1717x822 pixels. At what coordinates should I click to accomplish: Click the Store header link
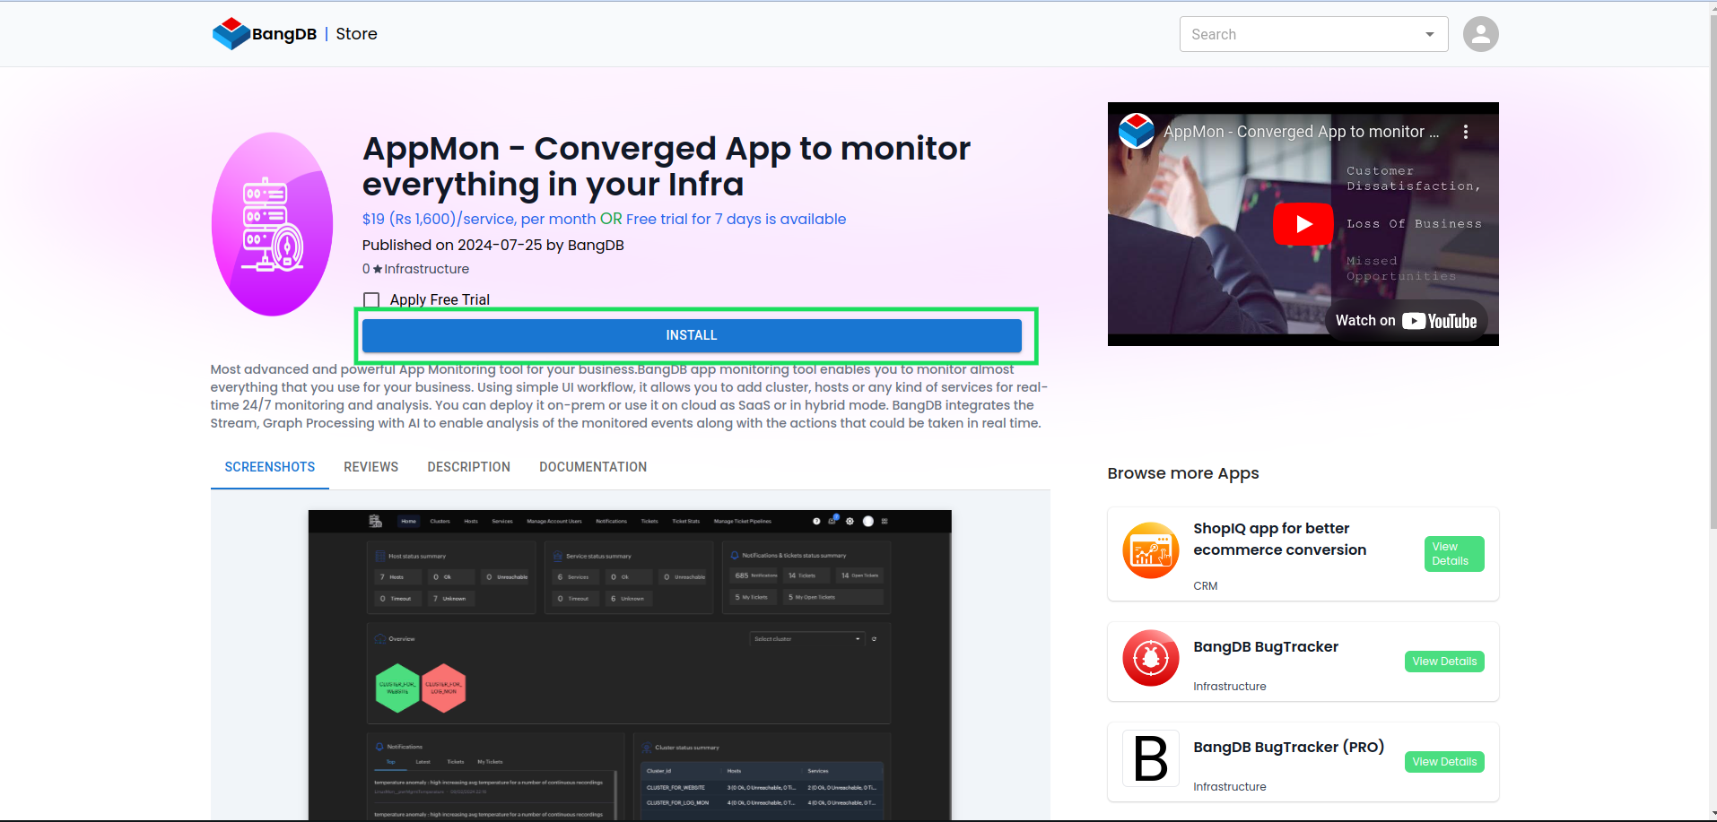tap(356, 34)
